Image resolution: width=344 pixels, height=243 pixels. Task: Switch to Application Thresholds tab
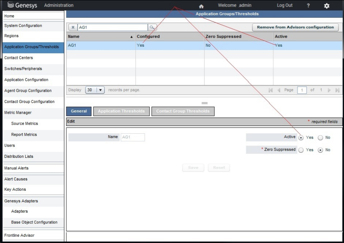121,111
